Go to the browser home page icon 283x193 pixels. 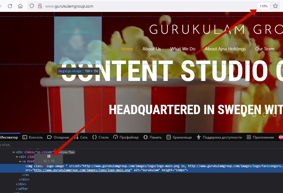point(20,6)
